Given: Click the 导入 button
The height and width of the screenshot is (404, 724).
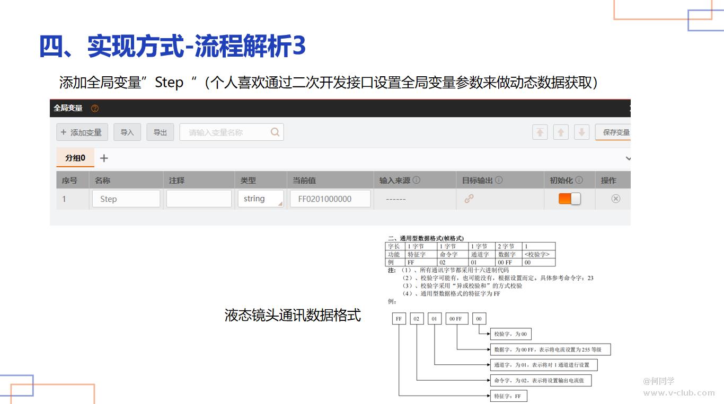Looking at the screenshot, I should click(127, 132).
